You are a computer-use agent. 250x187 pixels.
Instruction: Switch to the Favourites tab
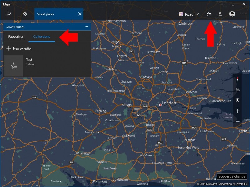pos(16,36)
